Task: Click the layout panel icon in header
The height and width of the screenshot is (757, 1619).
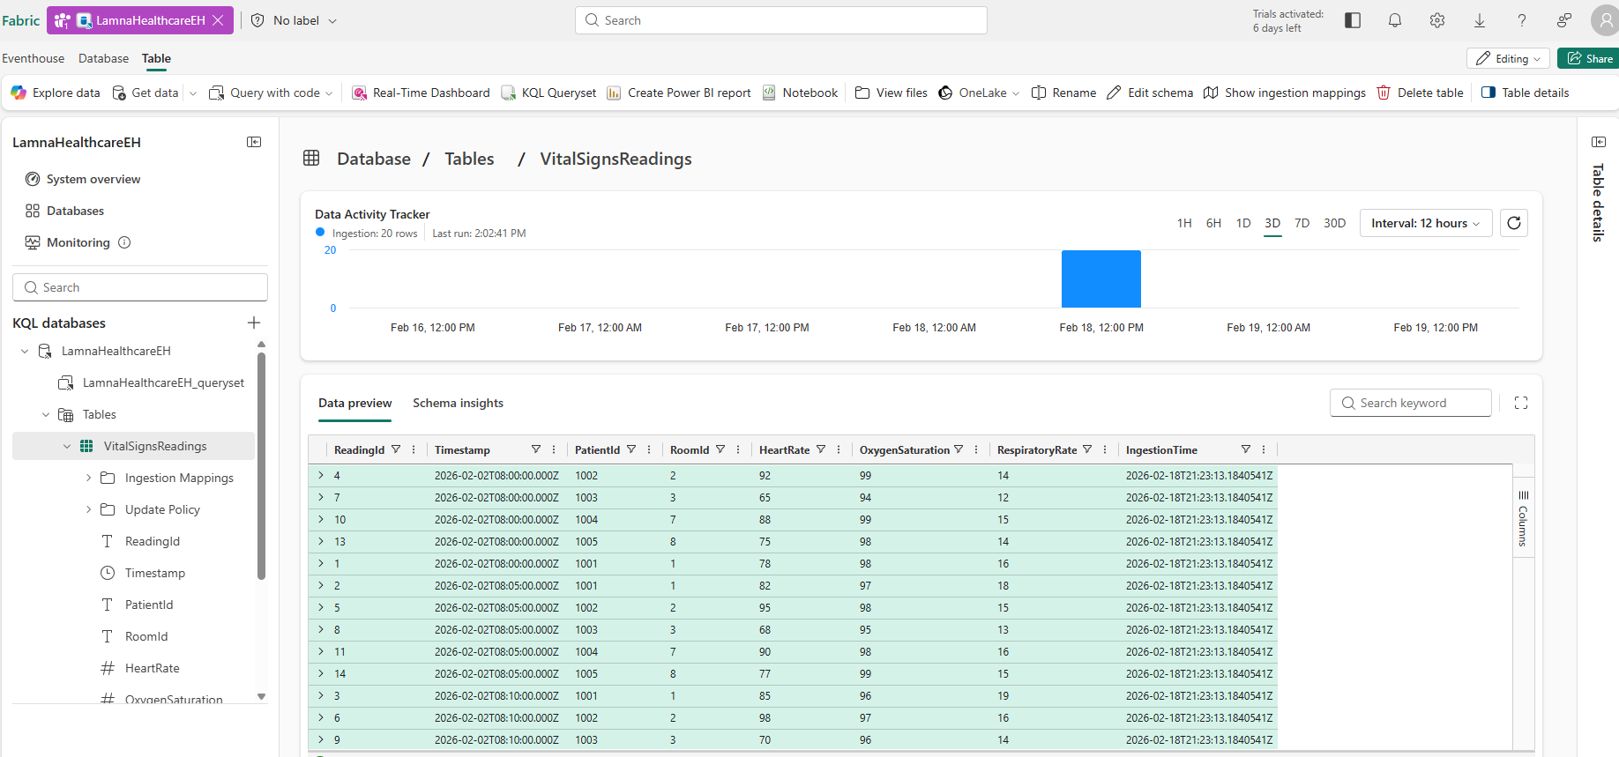Action: (x=1353, y=20)
